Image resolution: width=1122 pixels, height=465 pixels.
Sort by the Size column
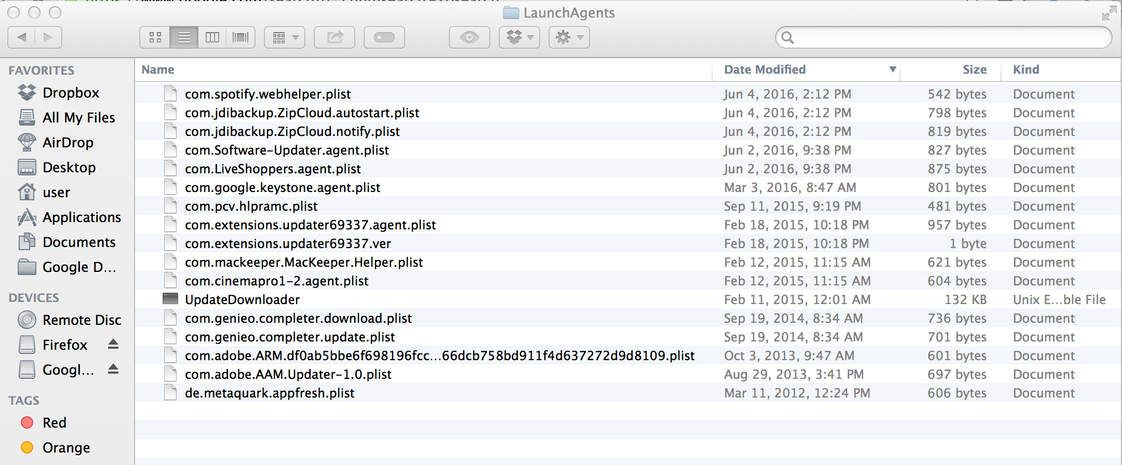[x=974, y=70]
